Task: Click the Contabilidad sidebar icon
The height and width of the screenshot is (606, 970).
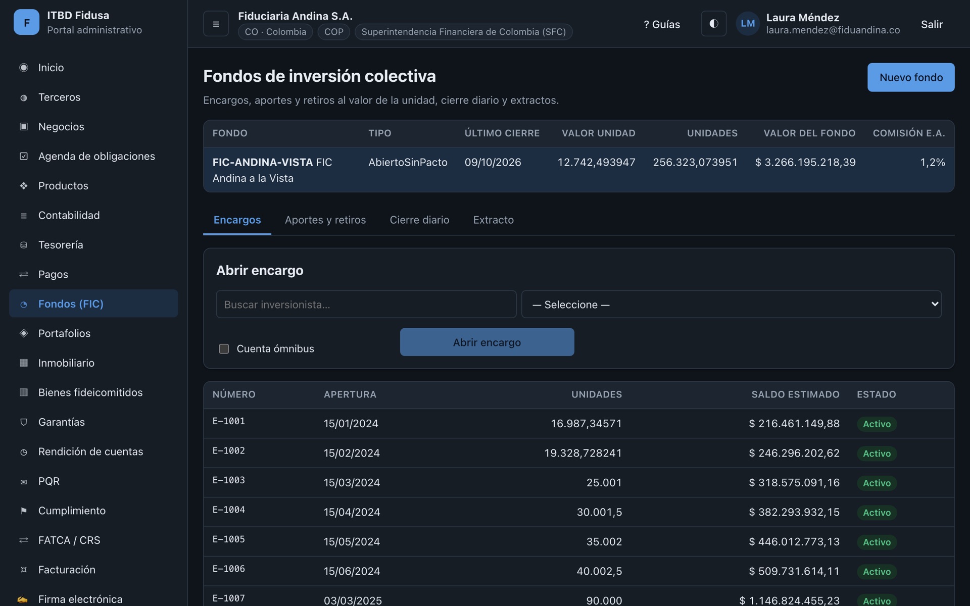Action: tap(24, 216)
